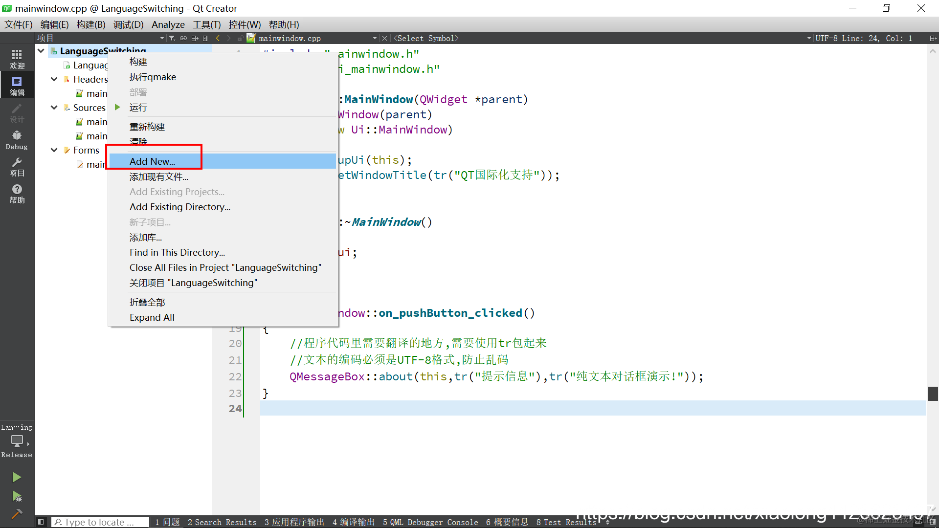Close the mainwindow.cpp document
Image resolution: width=939 pixels, height=528 pixels.
point(384,38)
